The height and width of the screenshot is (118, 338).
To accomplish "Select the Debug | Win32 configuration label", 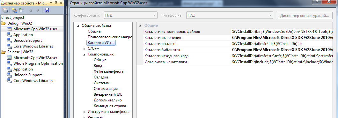I will (x=20, y=23).
